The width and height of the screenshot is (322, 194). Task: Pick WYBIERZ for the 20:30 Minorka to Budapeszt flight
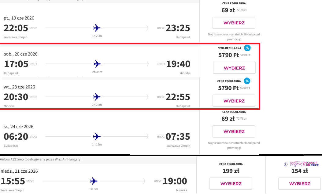(234, 101)
